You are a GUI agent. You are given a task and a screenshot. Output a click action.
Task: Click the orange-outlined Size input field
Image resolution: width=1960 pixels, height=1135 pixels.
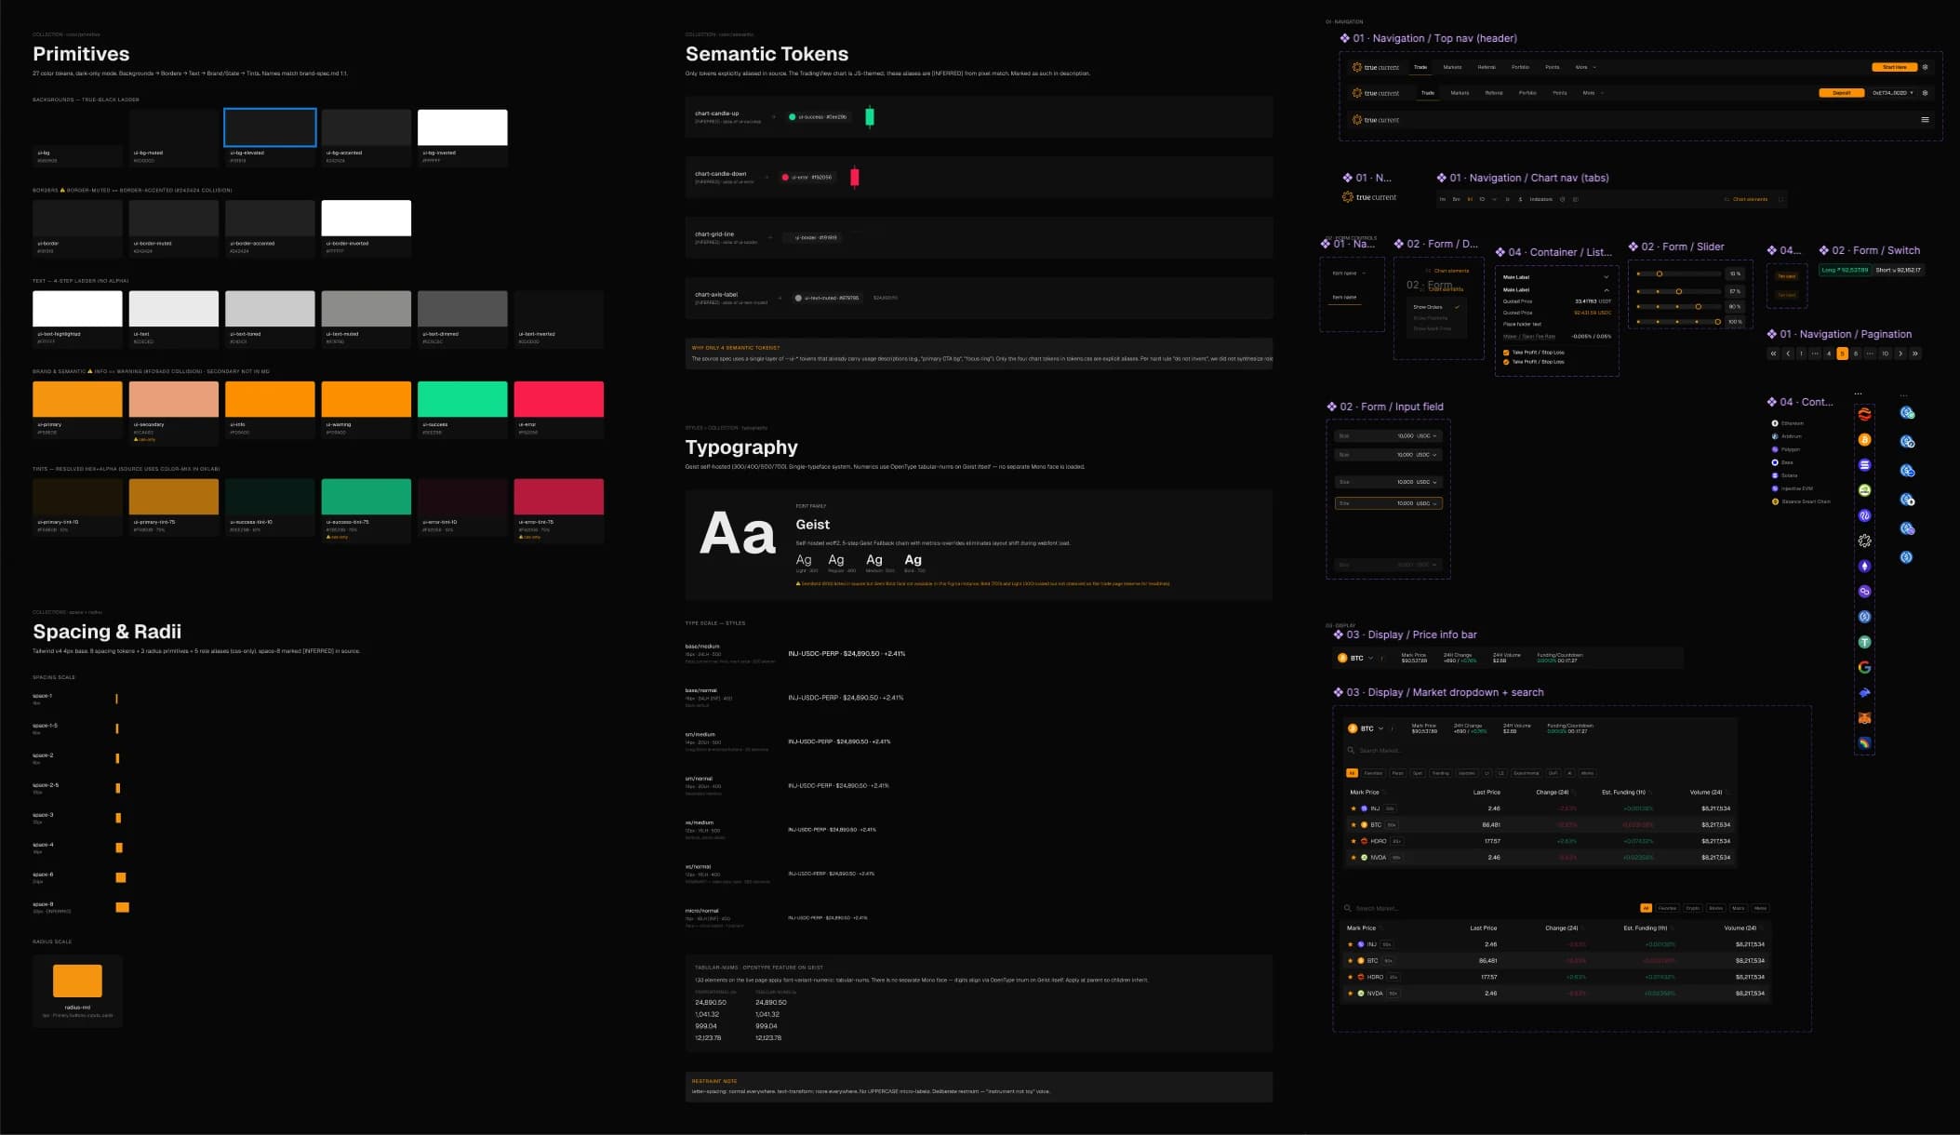[x=1388, y=503]
